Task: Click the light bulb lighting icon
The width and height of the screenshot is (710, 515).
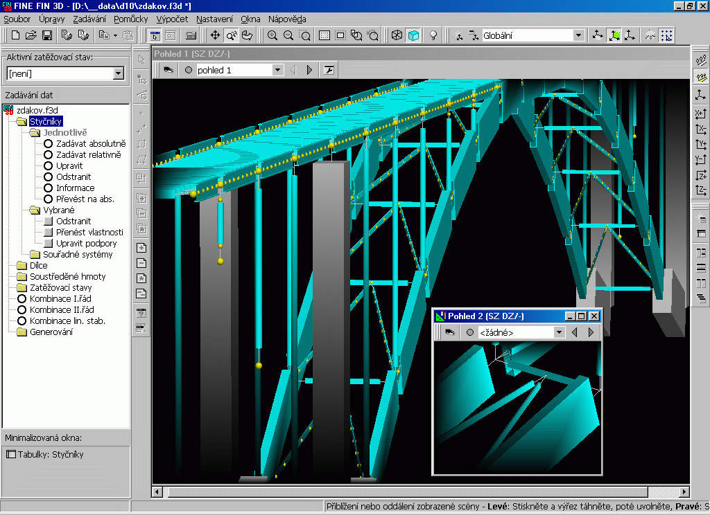Action: (x=433, y=35)
